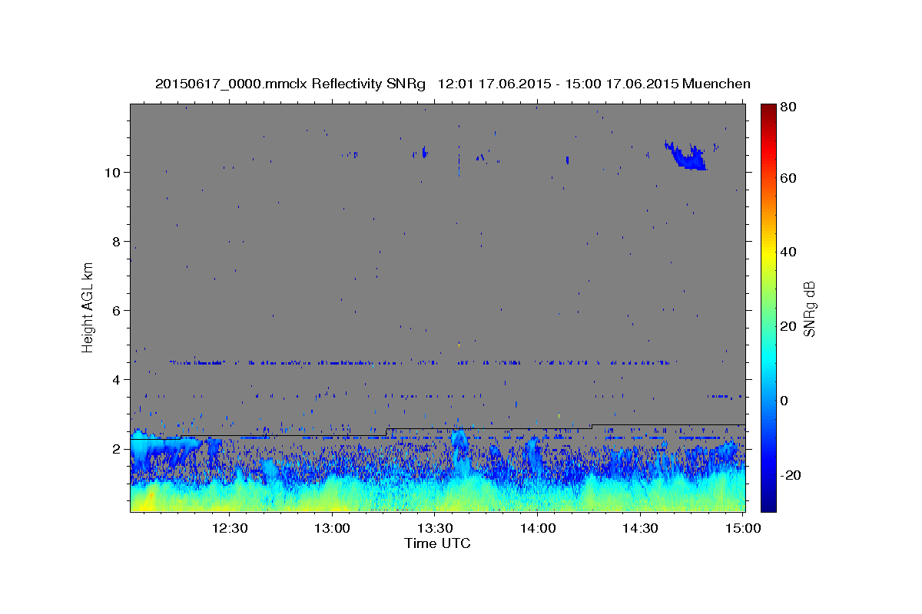Click the plot title containing 20150617_0000.mmclx

tap(453, 84)
